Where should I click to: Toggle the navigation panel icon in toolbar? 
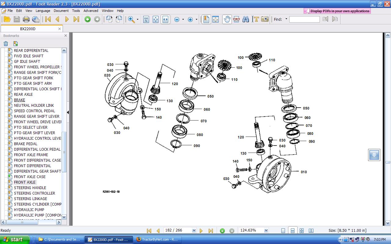point(206,19)
